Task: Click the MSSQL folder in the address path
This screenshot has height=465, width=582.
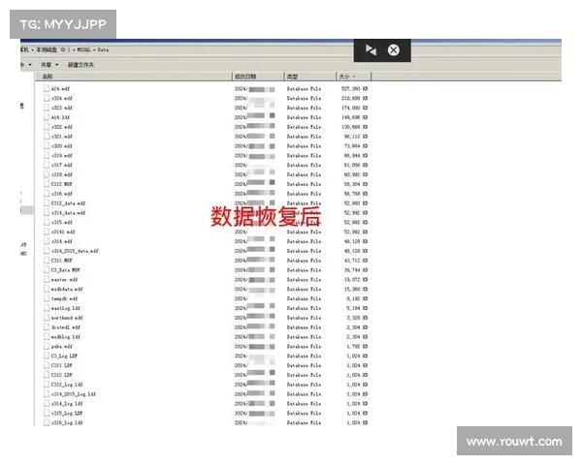Action: pos(83,49)
